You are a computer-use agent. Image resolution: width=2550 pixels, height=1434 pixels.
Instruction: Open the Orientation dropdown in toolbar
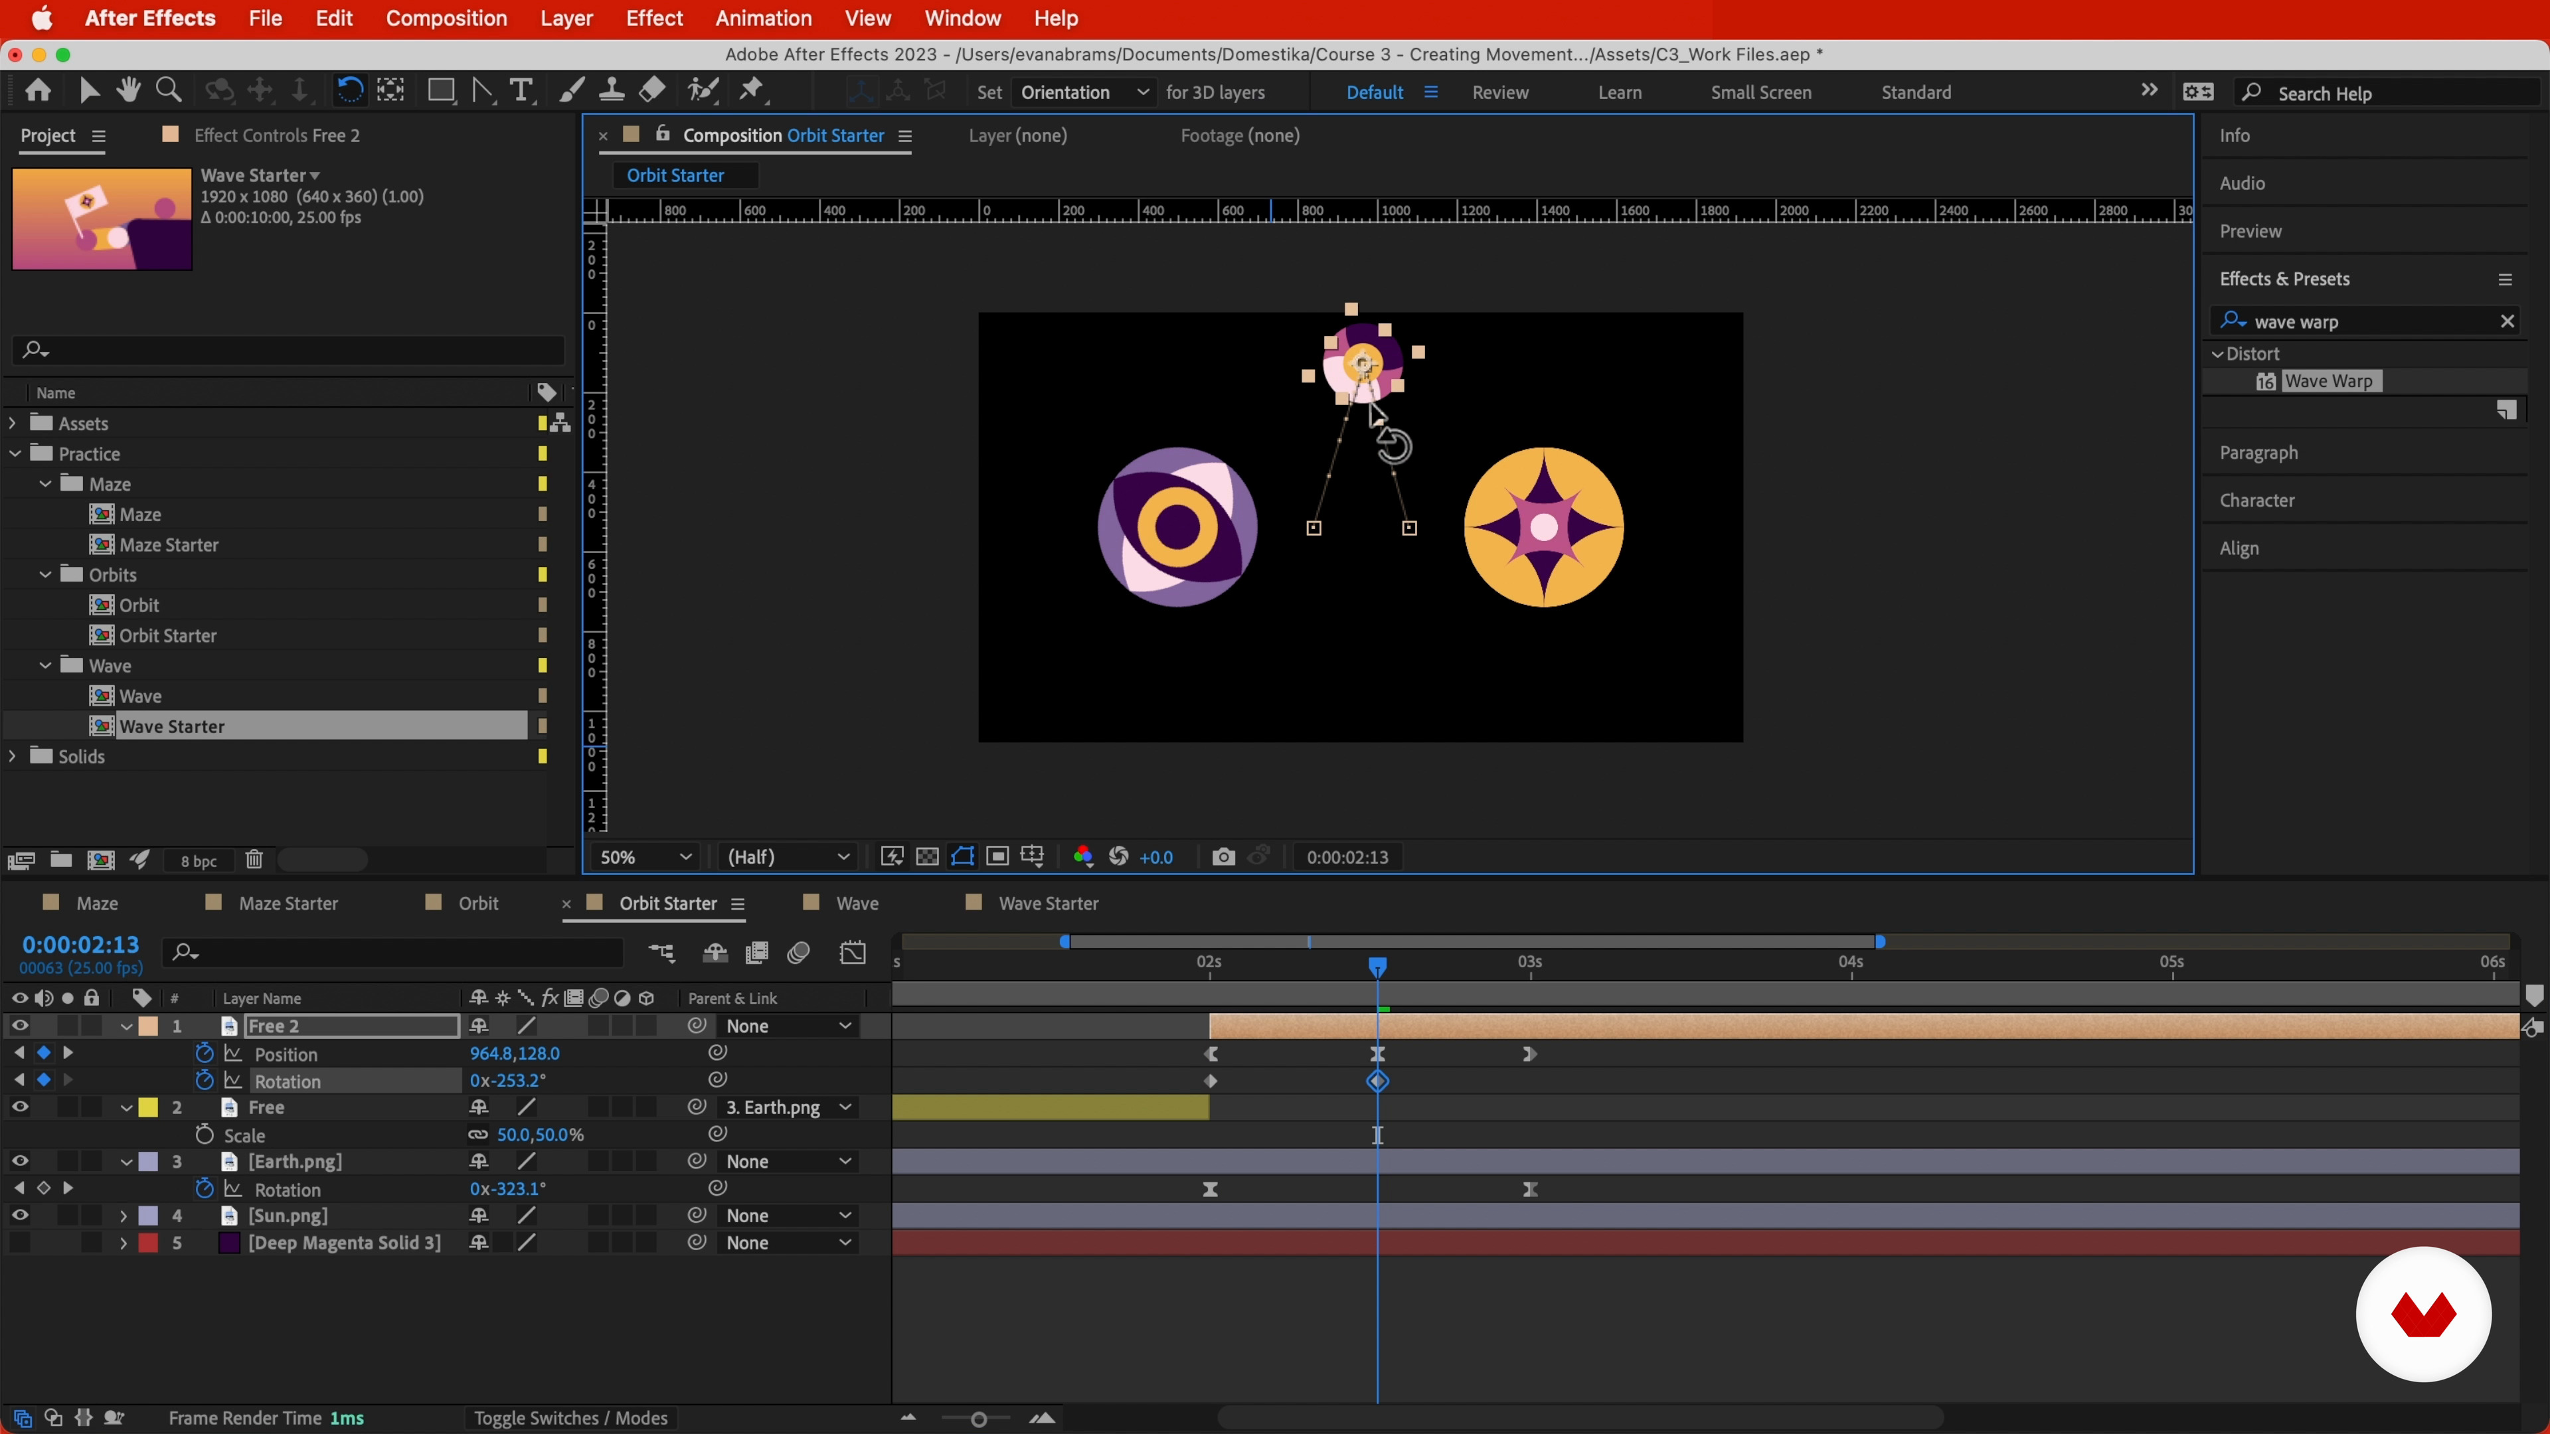pyautogui.click(x=1084, y=92)
